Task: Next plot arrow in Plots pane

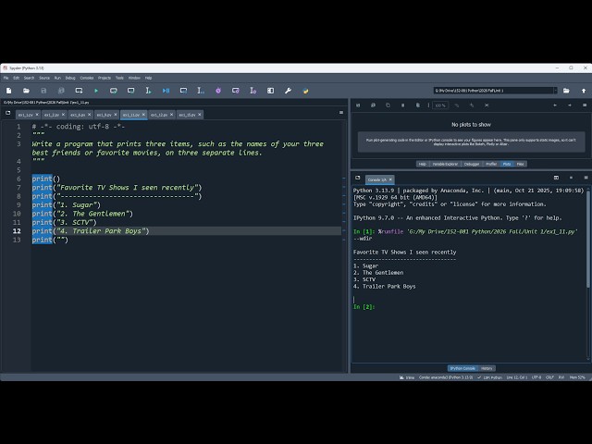Action: pos(570,105)
